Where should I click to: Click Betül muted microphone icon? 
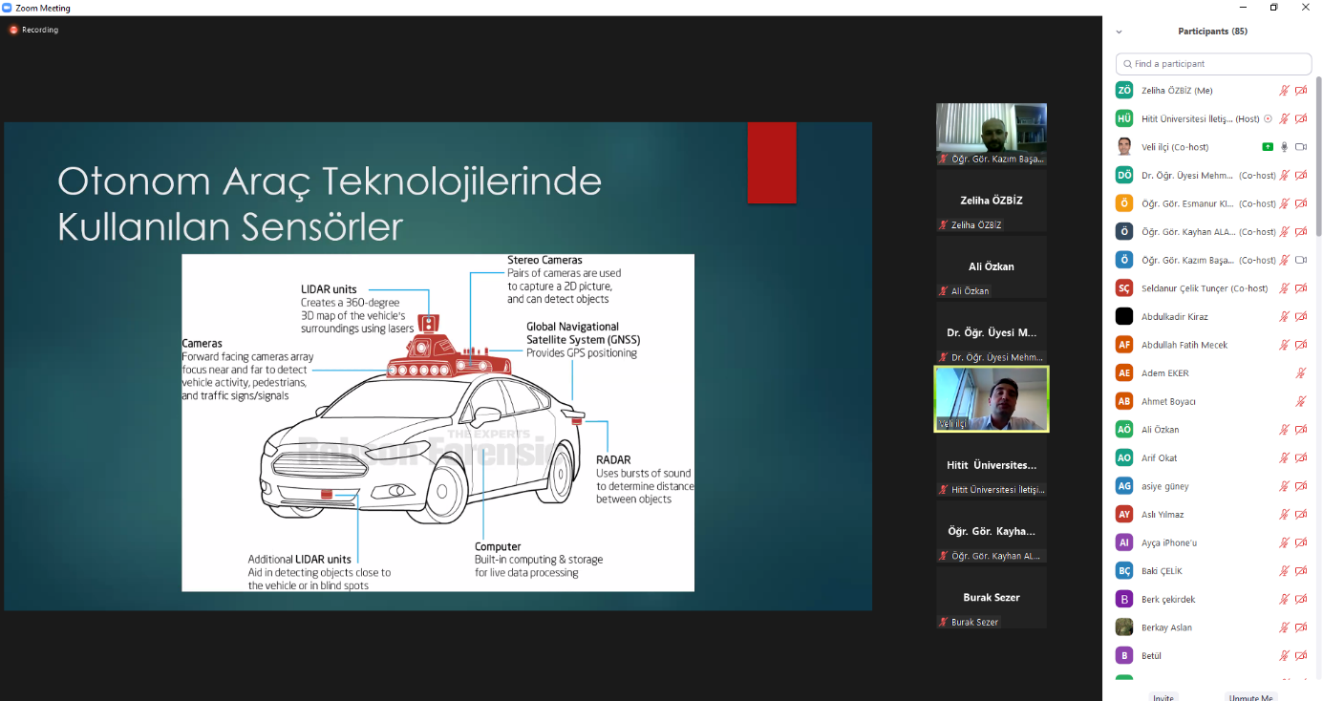click(1285, 656)
